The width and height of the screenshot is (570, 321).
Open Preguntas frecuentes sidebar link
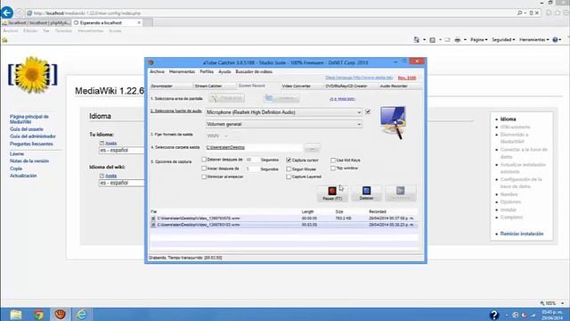31,144
